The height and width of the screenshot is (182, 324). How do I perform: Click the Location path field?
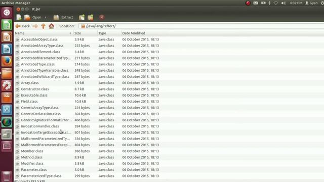tap(201, 26)
